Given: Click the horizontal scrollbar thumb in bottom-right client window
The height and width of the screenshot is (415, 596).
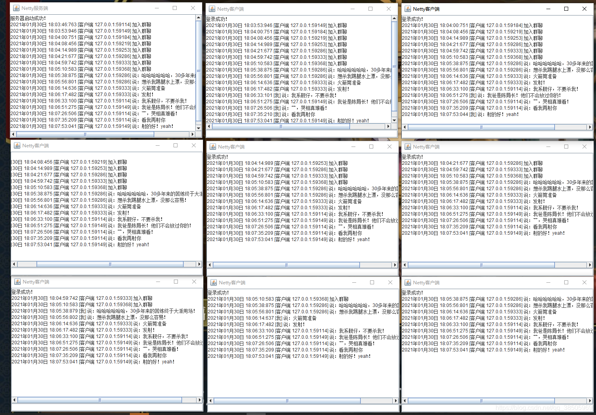Looking at the screenshot, I should pyautogui.click(x=481, y=401).
